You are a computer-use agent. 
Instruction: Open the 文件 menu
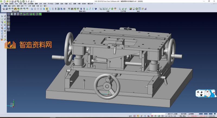(2, 3)
